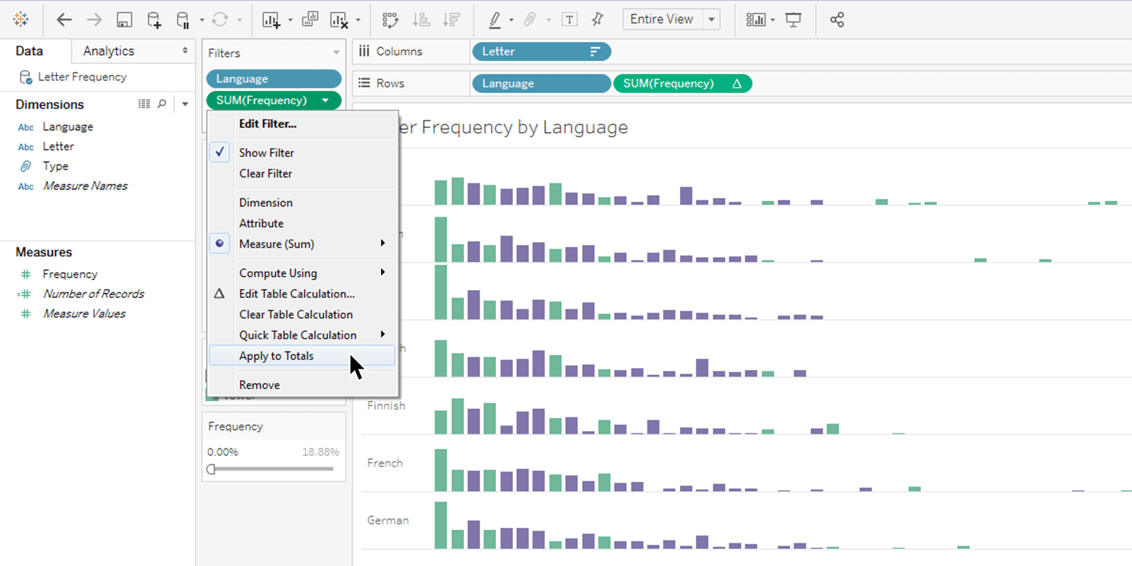Click the Presentation mode icon

coord(794,20)
